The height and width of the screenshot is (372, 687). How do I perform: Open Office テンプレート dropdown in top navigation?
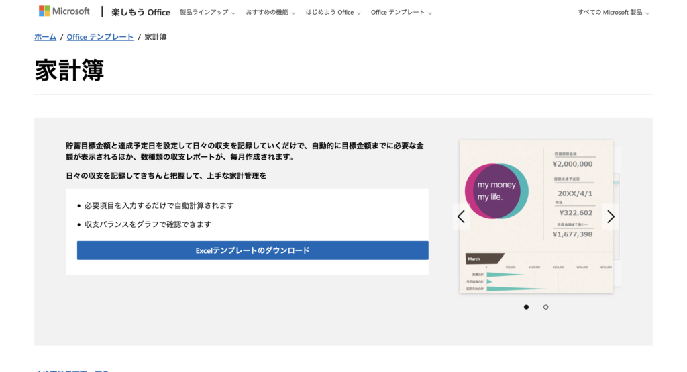pos(401,12)
